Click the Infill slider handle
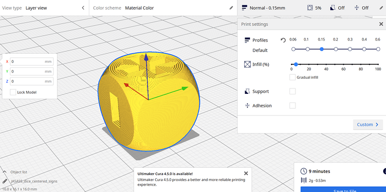Screen dimensions: 386x192 tap(296, 64)
